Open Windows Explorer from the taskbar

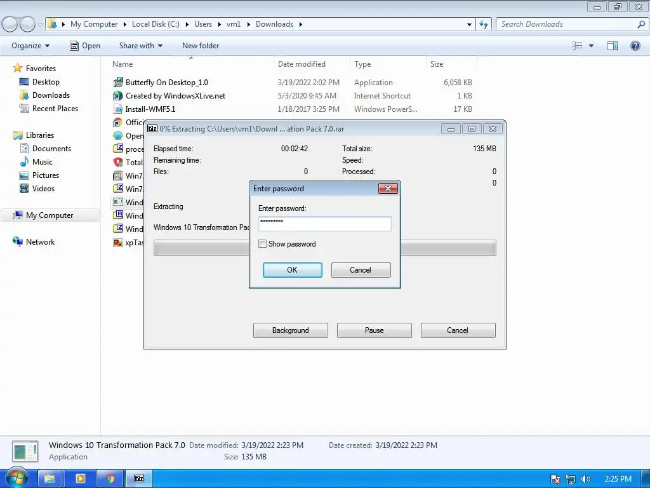[x=50, y=479]
